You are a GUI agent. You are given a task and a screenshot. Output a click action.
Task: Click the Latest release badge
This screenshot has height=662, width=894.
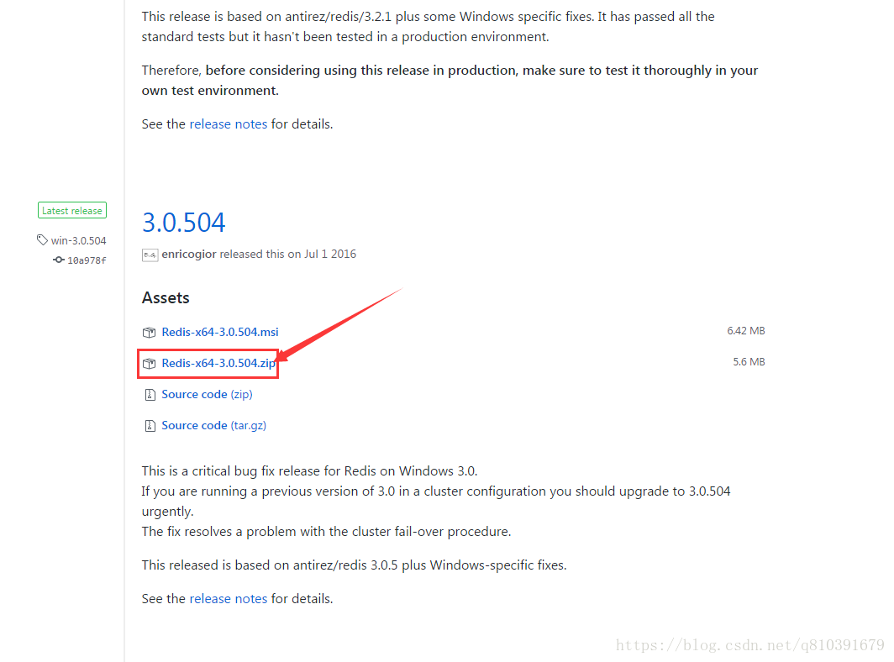tap(72, 210)
